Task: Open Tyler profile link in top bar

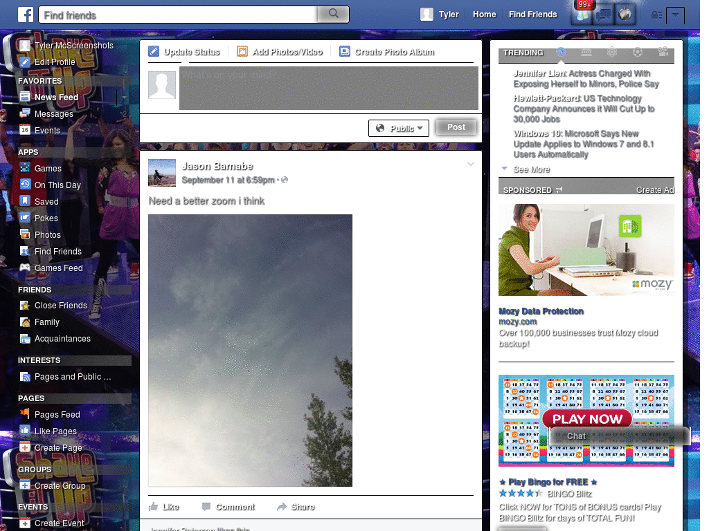Action: [439, 15]
